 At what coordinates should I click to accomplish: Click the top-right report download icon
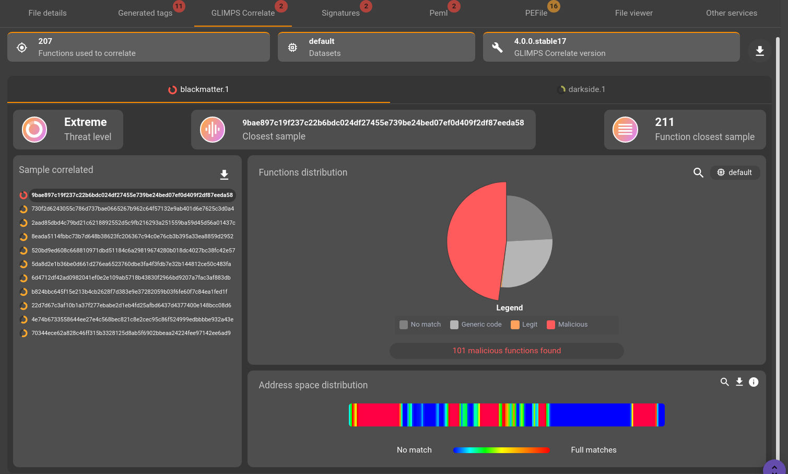pos(760,51)
